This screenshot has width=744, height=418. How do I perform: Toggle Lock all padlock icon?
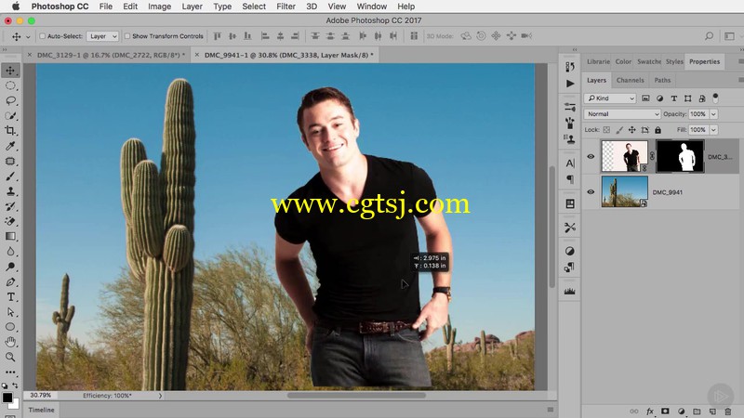click(x=658, y=130)
